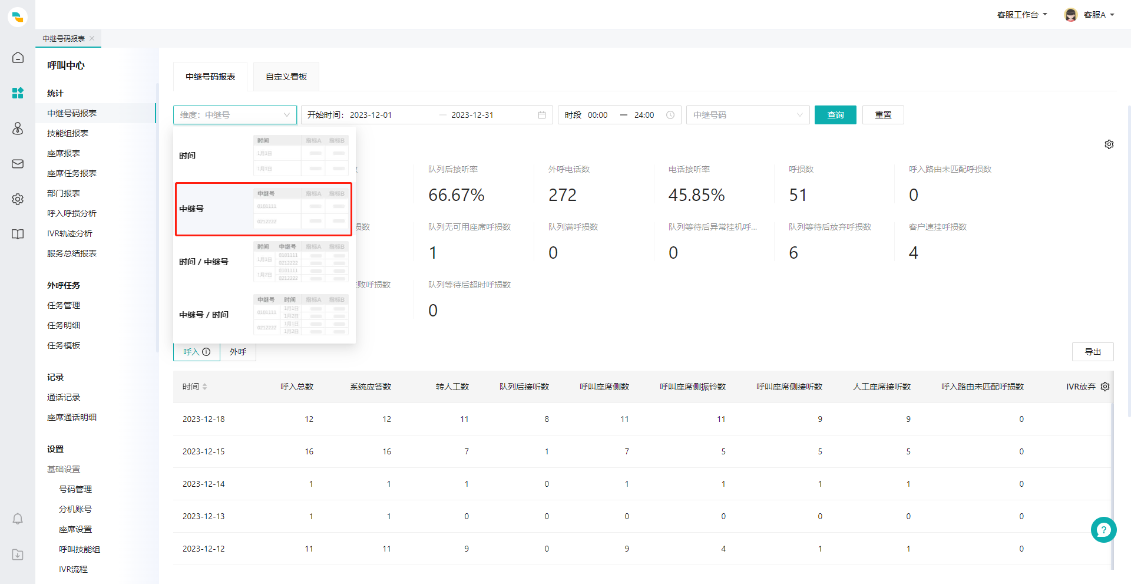The height and width of the screenshot is (584, 1131).
Task: Edit the 00:00 start time field
Action: pyautogui.click(x=597, y=115)
